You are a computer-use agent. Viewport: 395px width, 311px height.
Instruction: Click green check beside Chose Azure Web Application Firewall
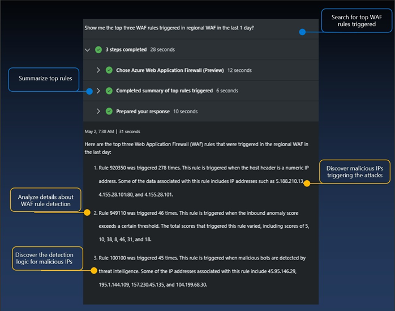click(x=109, y=70)
